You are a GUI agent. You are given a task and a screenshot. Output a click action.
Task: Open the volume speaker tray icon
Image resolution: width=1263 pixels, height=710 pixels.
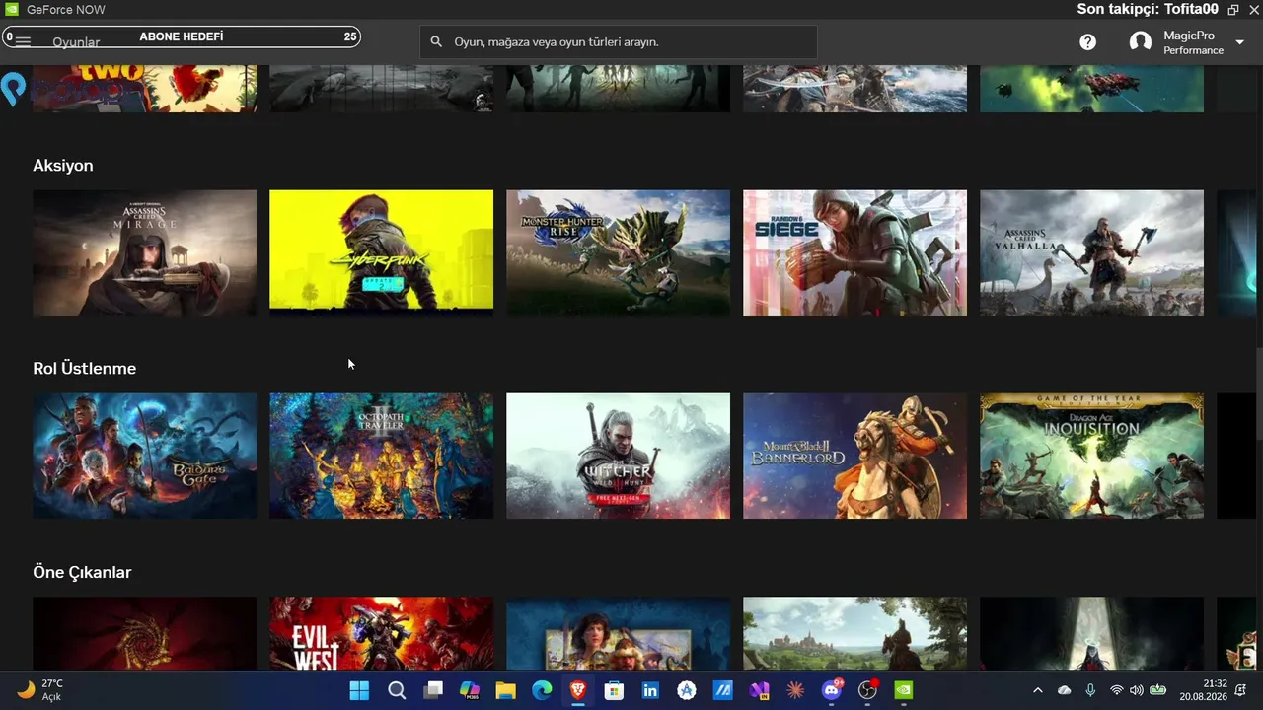[x=1137, y=690]
